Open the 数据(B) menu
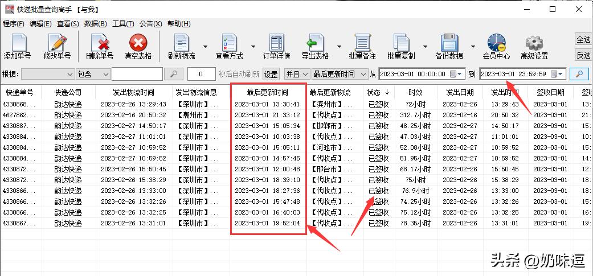The height and width of the screenshot is (276, 593). click(95, 24)
